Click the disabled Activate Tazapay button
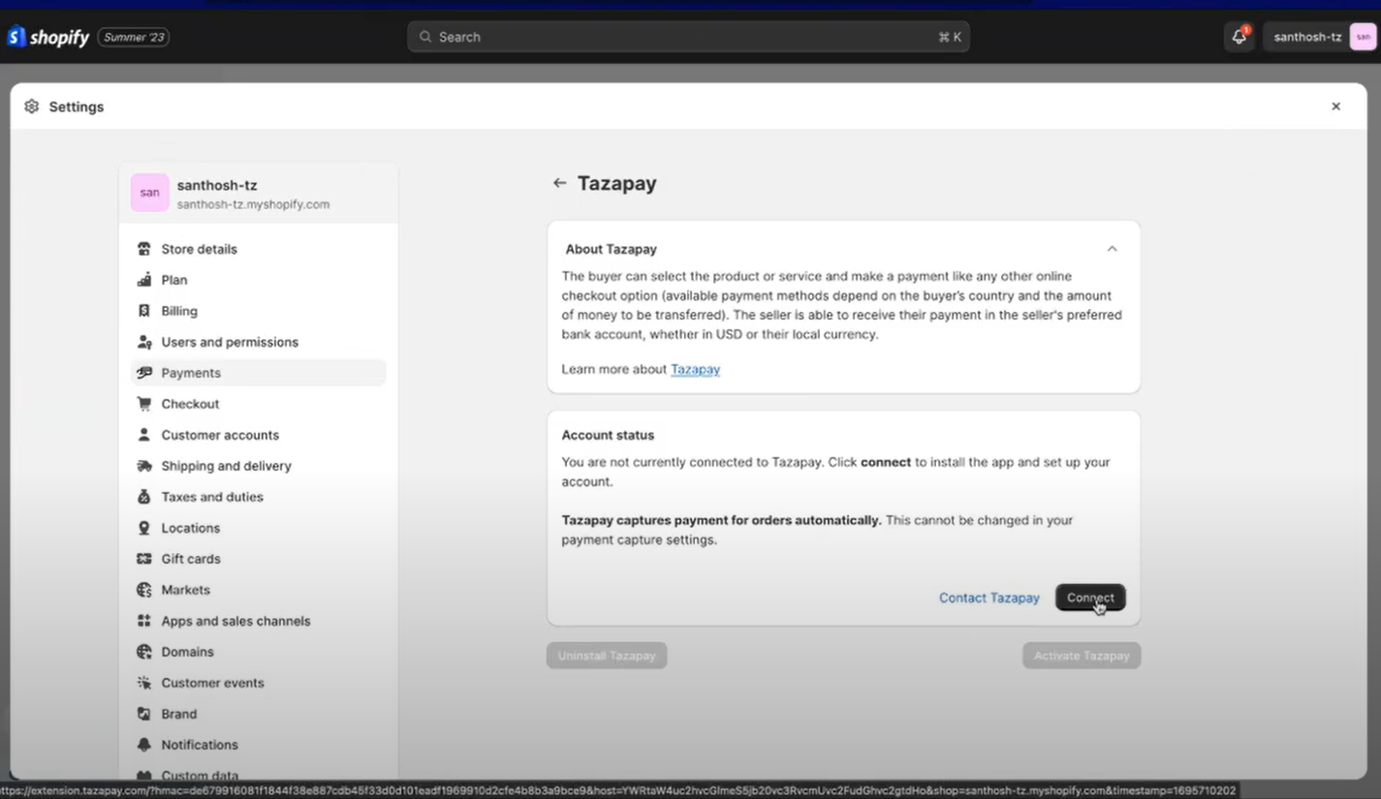This screenshot has height=799, width=1381. (x=1082, y=656)
